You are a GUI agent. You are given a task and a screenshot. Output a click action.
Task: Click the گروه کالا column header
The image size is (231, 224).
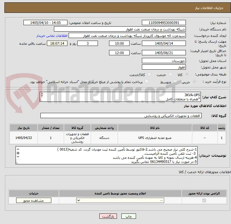point(77,128)
